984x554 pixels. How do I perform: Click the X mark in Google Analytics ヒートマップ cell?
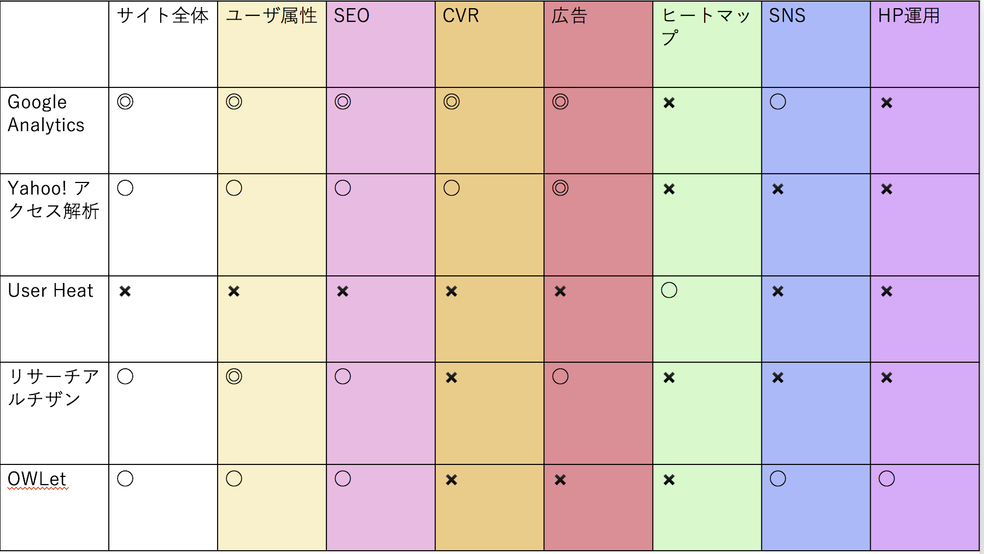[x=669, y=103]
